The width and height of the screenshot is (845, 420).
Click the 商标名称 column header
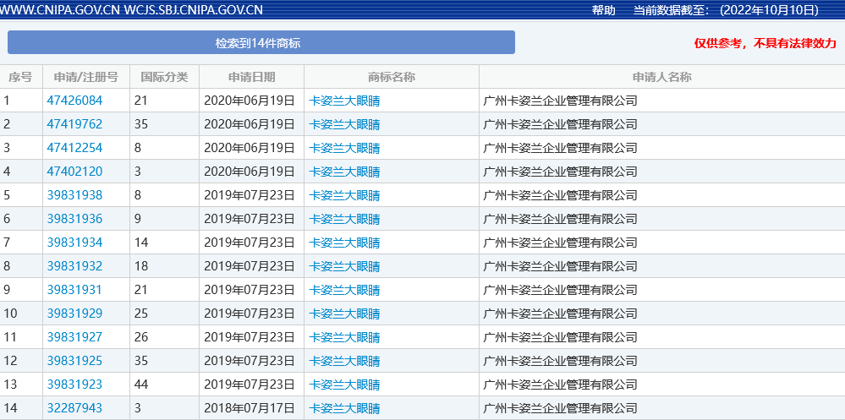click(x=391, y=77)
